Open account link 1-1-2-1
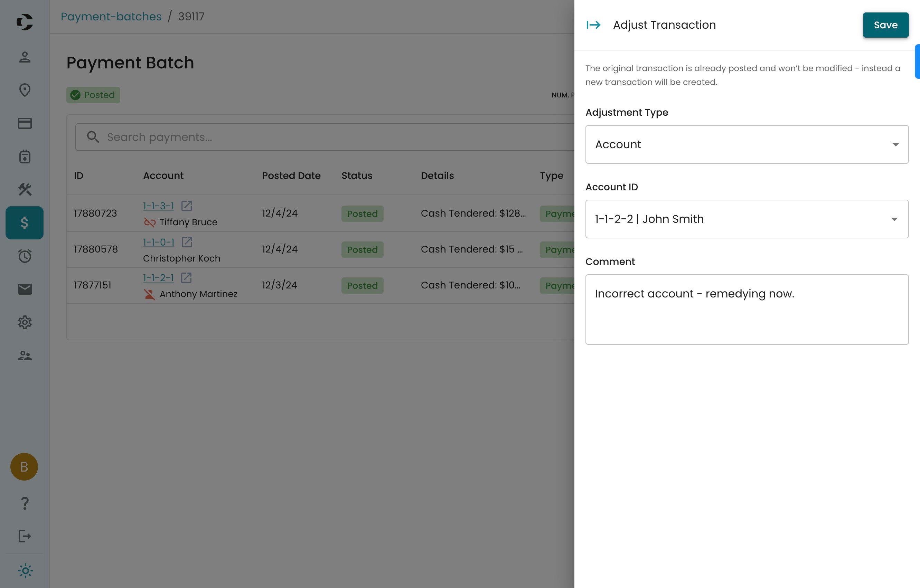Image resolution: width=920 pixels, height=588 pixels. click(x=158, y=277)
